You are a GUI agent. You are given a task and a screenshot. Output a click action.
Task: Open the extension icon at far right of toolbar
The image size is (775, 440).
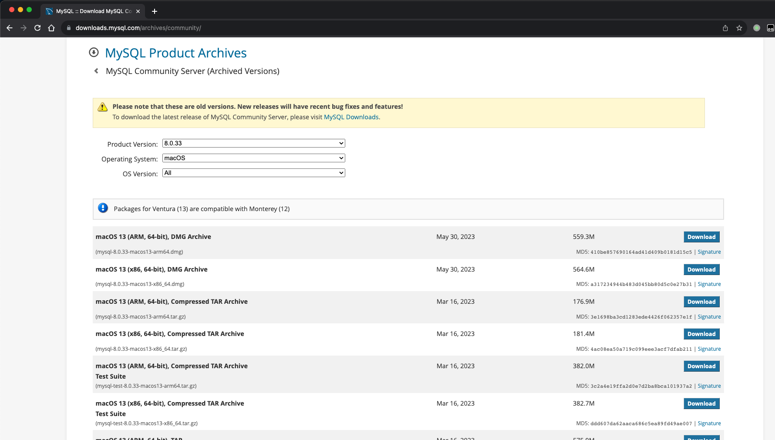770,28
